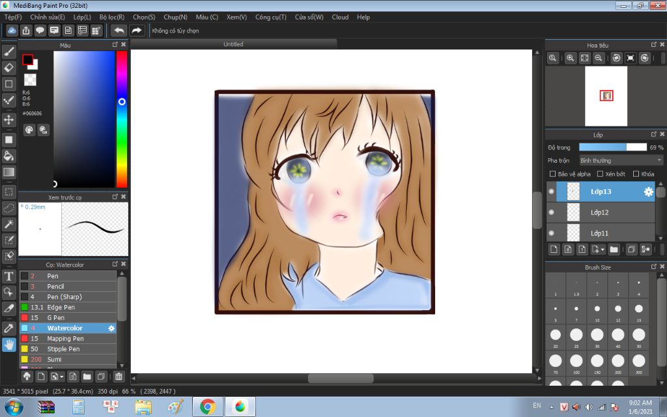Image resolution: width=667 pixels, height=417 pixels.
Task: Delete brush using the trash icon
Action: (x=119, y=376)
